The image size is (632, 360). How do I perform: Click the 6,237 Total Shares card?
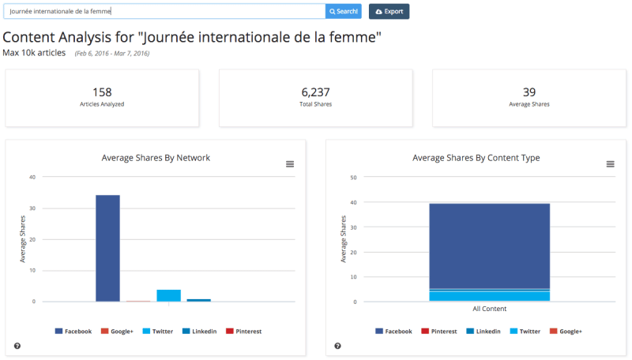coord(315,98)
